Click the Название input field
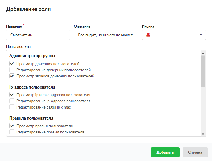This screenshot has width=212, height=161. click(38, 35)
